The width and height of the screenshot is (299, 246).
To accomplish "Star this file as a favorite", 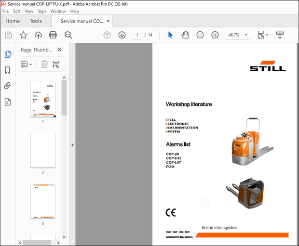I will click(x=23, y=35).
